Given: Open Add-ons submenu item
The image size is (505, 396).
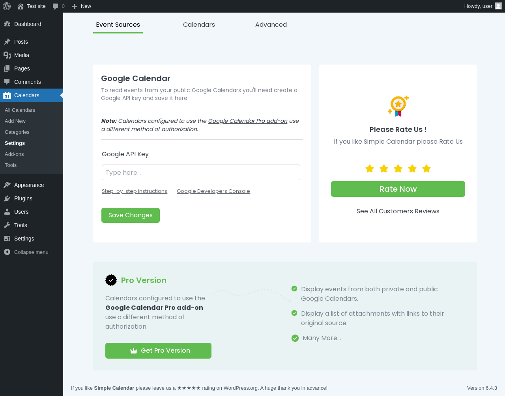Looking at the screenshot, I should 14,154.
